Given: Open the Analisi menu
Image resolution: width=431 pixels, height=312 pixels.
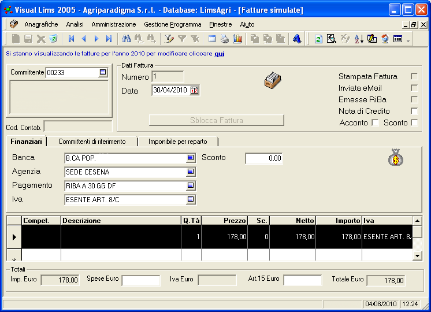Looking at the screenshot, I should coord(75,24).
